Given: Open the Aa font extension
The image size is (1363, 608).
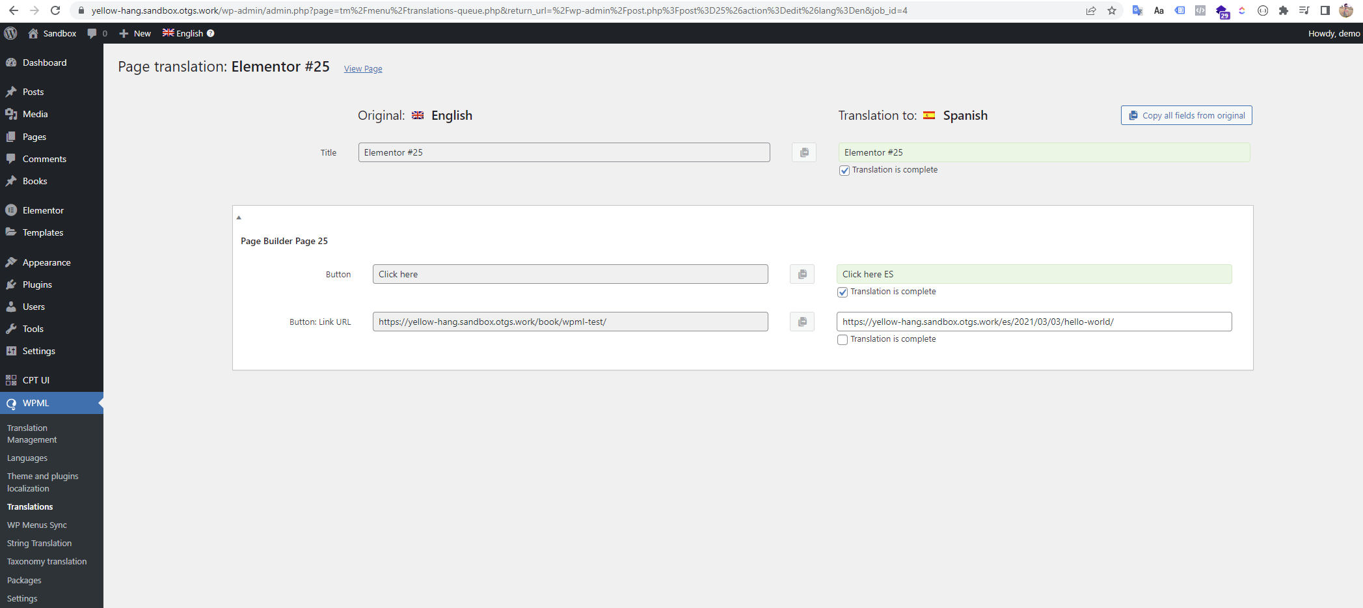Looking at the screenshot, I should pos(1159,10).
